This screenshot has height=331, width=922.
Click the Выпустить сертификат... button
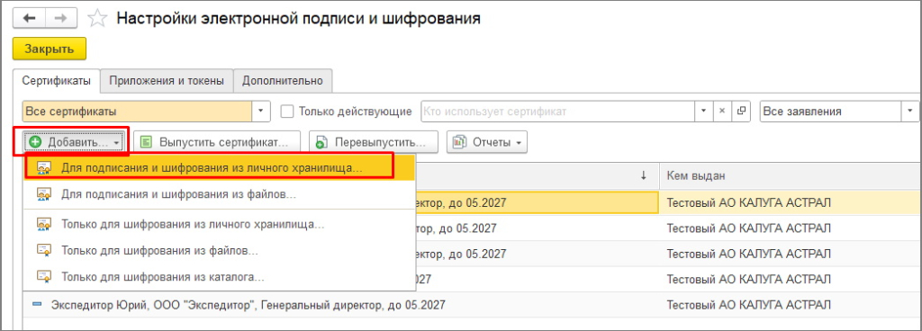217,143
